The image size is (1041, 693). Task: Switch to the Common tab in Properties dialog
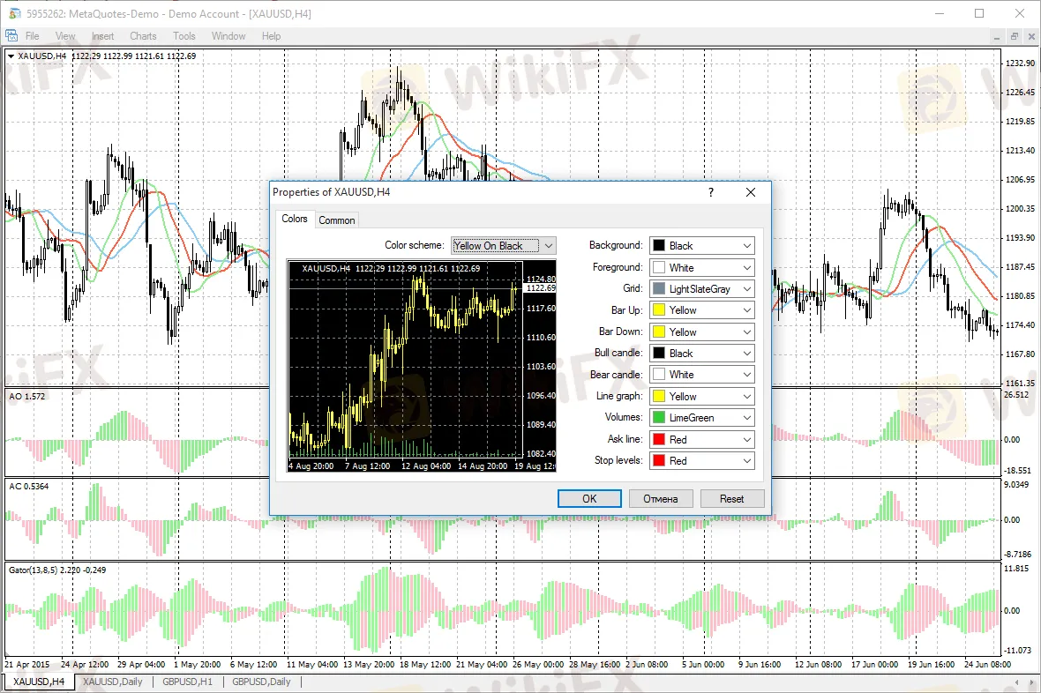337,220
